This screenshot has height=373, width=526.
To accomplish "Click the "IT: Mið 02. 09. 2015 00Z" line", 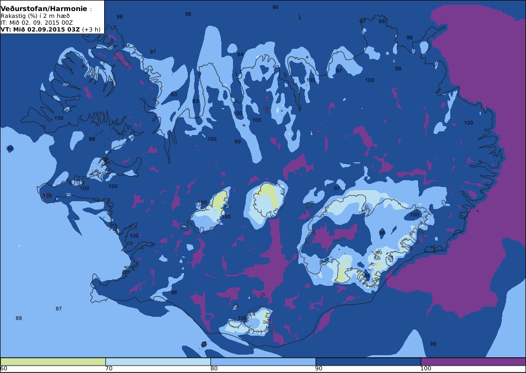I will pos(37,23).
